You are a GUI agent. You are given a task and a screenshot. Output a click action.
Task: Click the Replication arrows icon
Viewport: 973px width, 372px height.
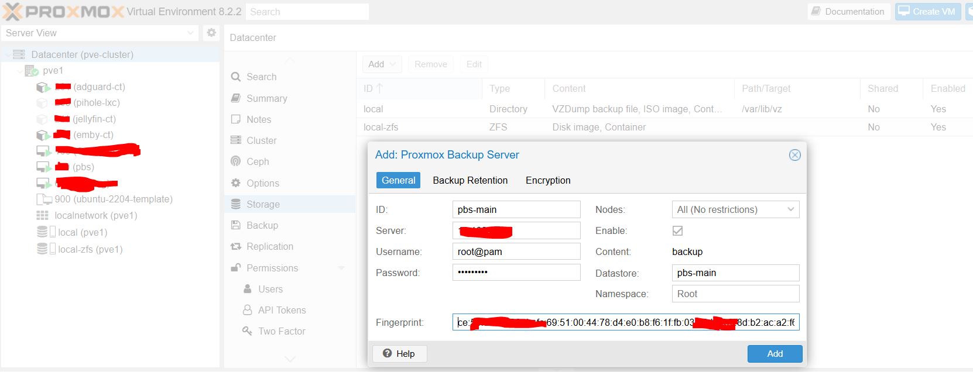pyautogui.click(x=236, y=246)
